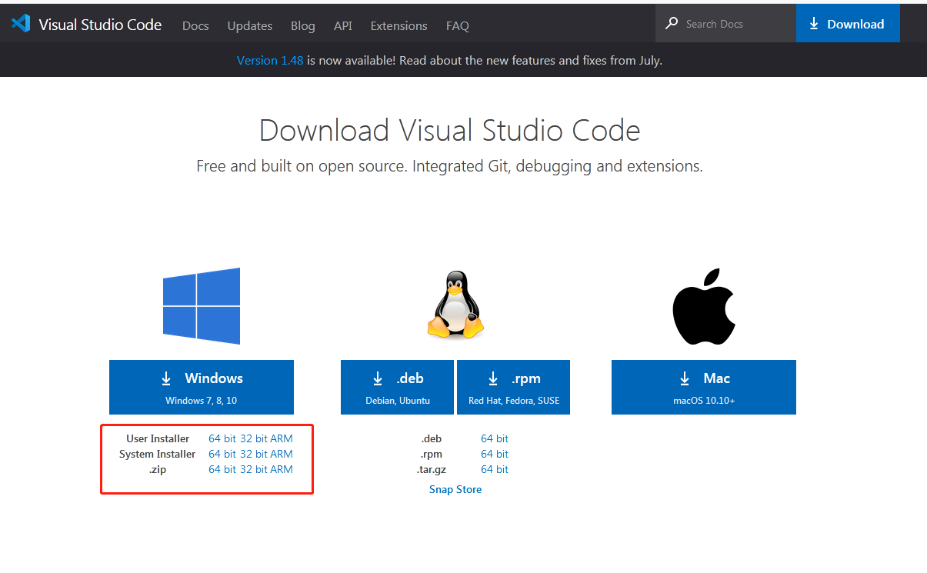This screenshot has height=573, width=927.
Task: Open the Extensions menu item
Action: [398, 25]
